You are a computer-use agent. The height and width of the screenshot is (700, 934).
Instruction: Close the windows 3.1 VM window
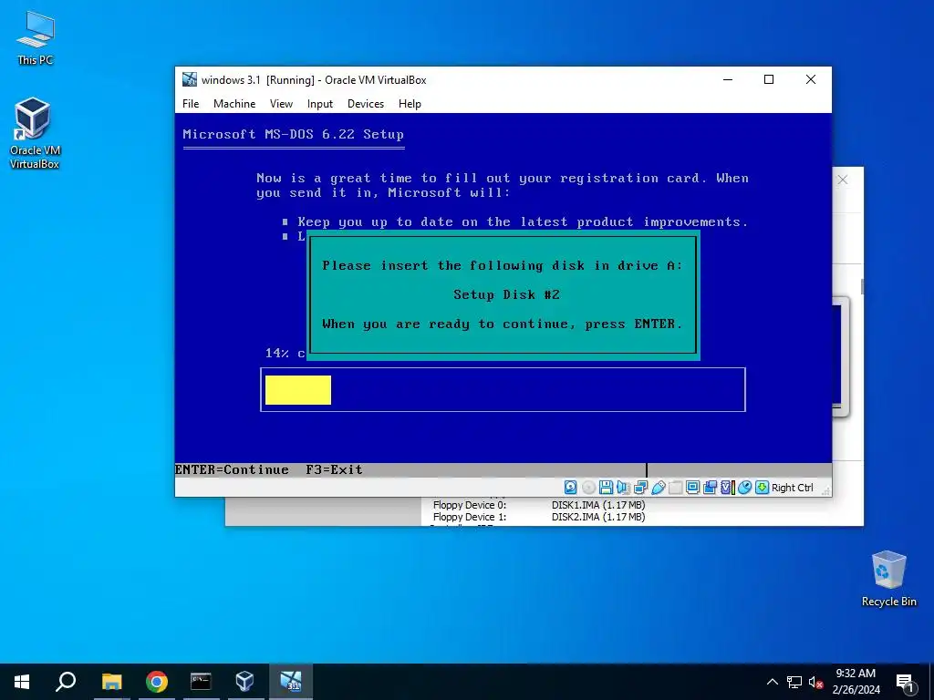tap(811, 80)
